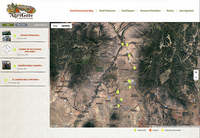
Task: Switch the map to Satellite view
Action: coord(66,26)
